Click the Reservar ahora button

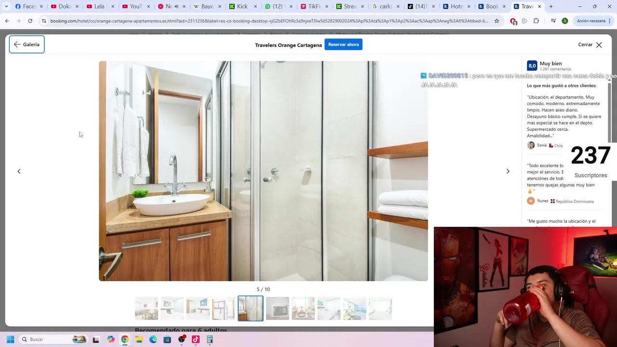343,44
